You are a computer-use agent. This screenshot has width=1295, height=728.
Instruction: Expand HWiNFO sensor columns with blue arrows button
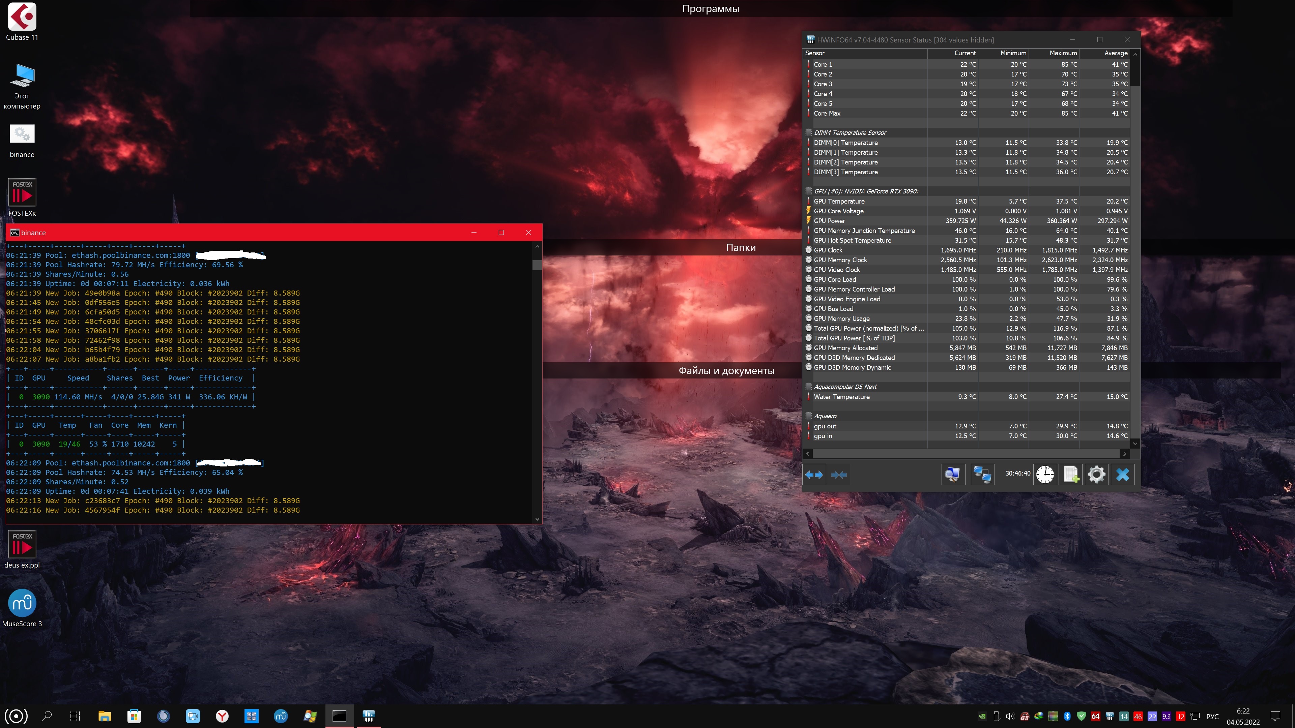tap(814, 474)
